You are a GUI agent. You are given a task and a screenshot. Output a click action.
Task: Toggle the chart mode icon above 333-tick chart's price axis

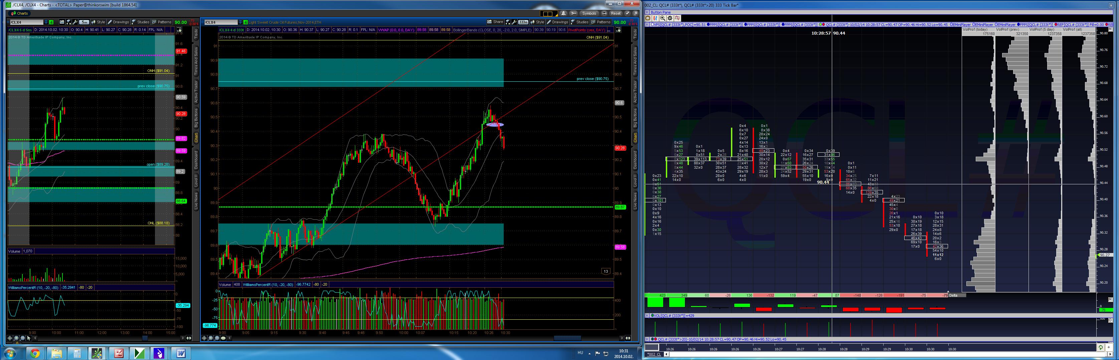click(618, 30)
